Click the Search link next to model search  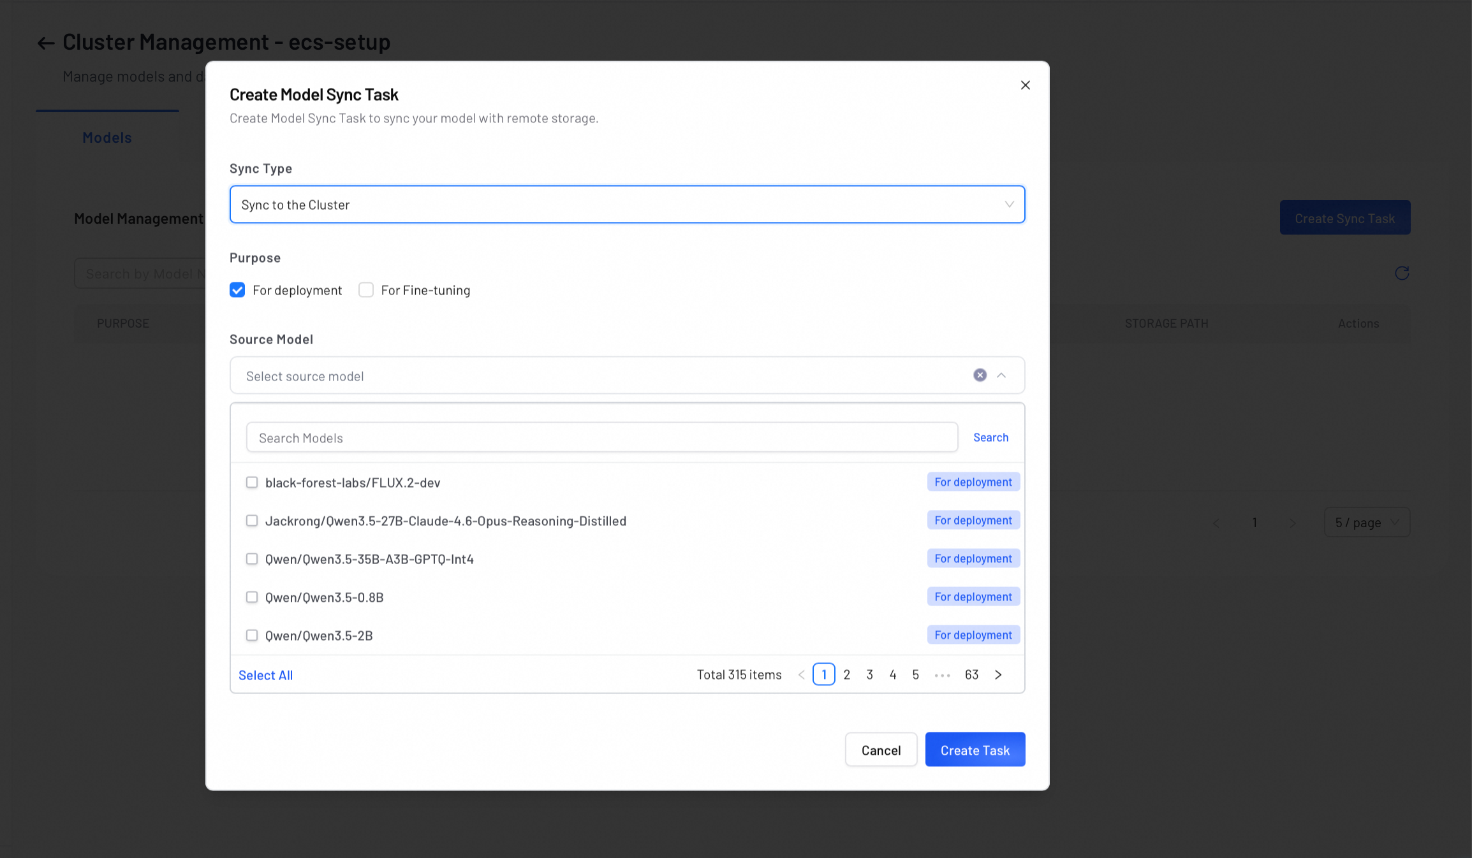[990, 437]
